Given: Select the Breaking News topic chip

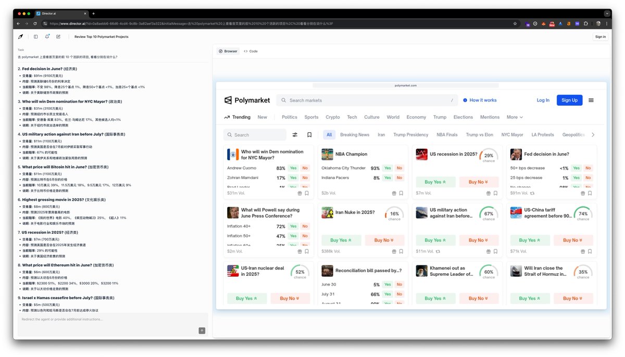Looking at the screenshot, I should (355, 135).
